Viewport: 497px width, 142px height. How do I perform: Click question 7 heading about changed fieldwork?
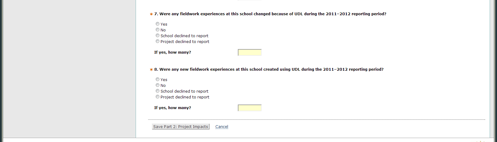coord(270,14)
